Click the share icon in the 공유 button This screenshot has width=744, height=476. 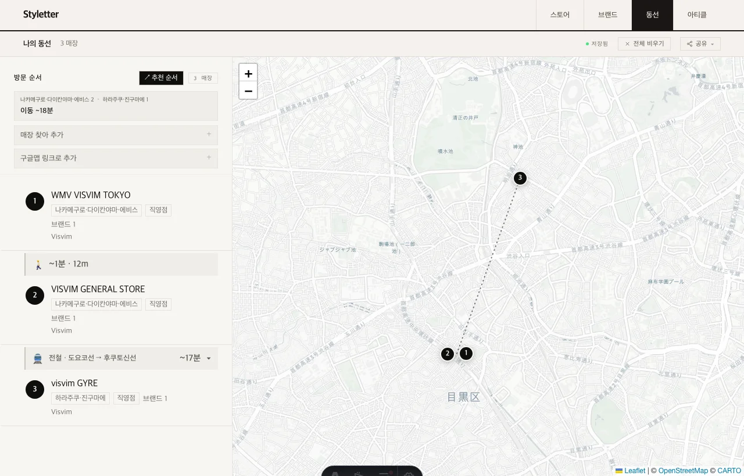pos(690,44)
